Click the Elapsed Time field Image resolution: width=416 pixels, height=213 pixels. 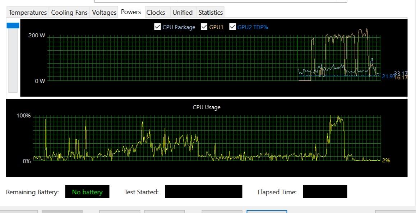pos(325,192)
